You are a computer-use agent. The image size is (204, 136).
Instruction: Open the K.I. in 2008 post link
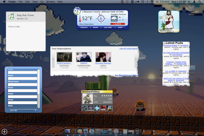(170, 71)
